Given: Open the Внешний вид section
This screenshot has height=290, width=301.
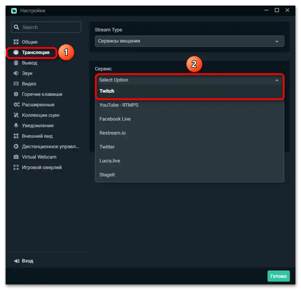Looking at the screenshot, I should click(x=37, y=136).
